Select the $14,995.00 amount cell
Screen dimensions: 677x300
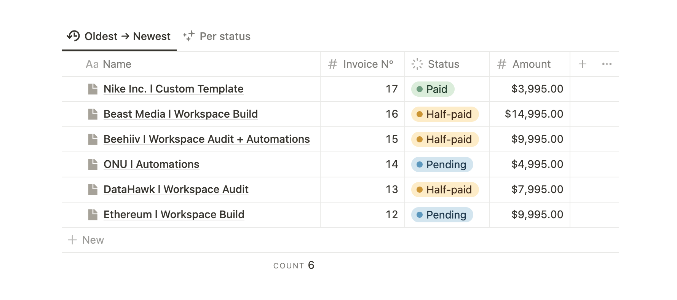click(530, 114)
